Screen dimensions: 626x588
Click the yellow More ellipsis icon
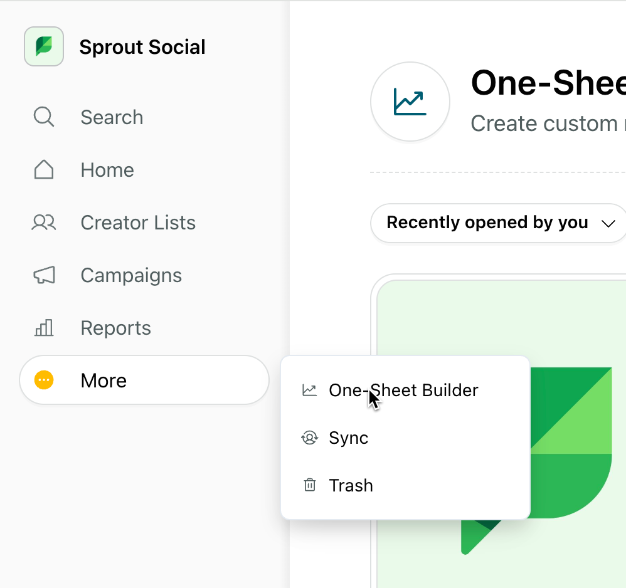(44, 380)
